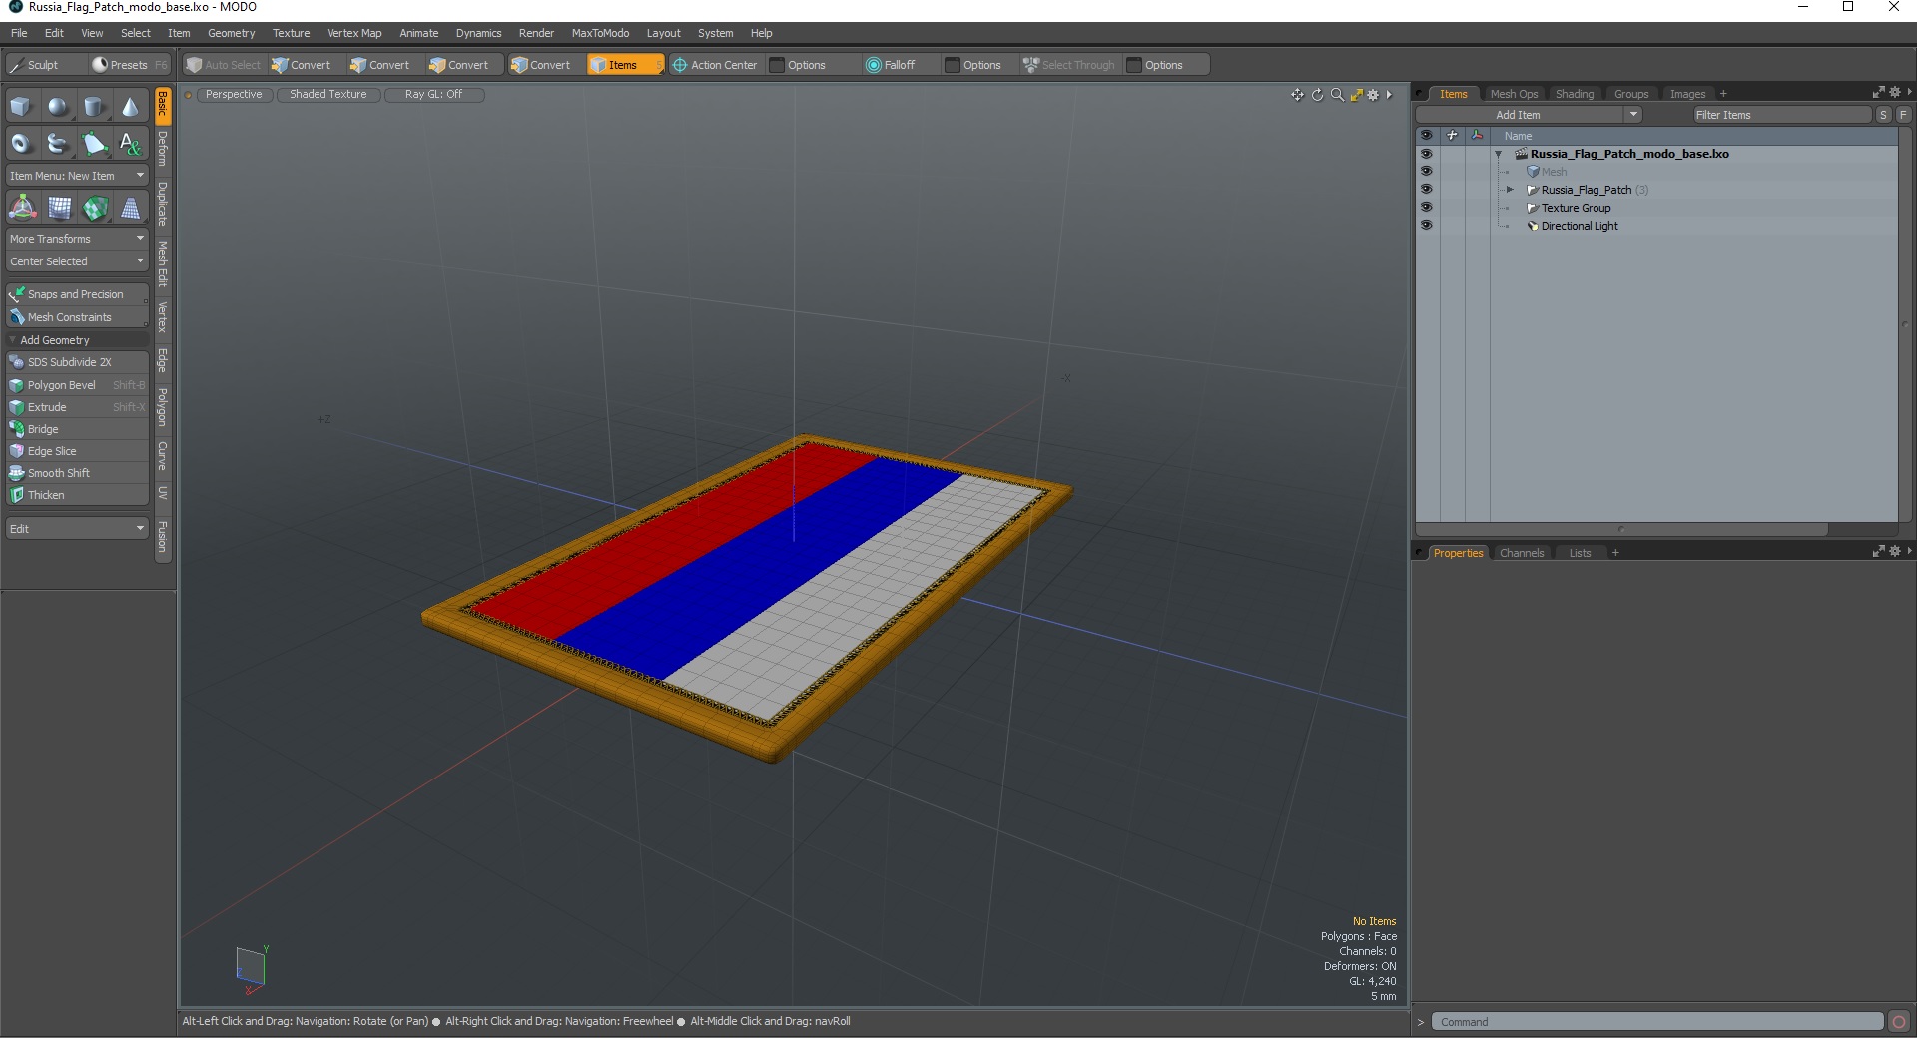The image size is (1917, 1038).
Task: Open the Properties panel settings gear
Action: [1895, 551]
